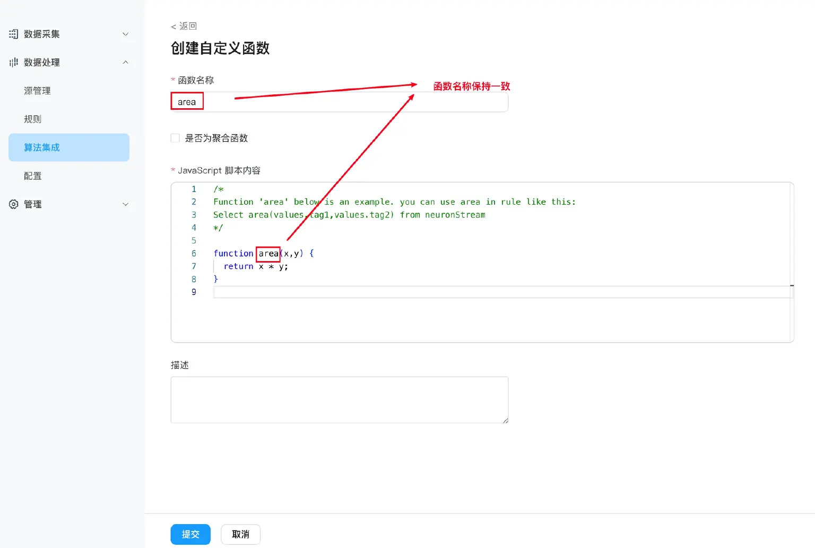
Task: Open the 配置 sidebar item
Action: point(32,175)
